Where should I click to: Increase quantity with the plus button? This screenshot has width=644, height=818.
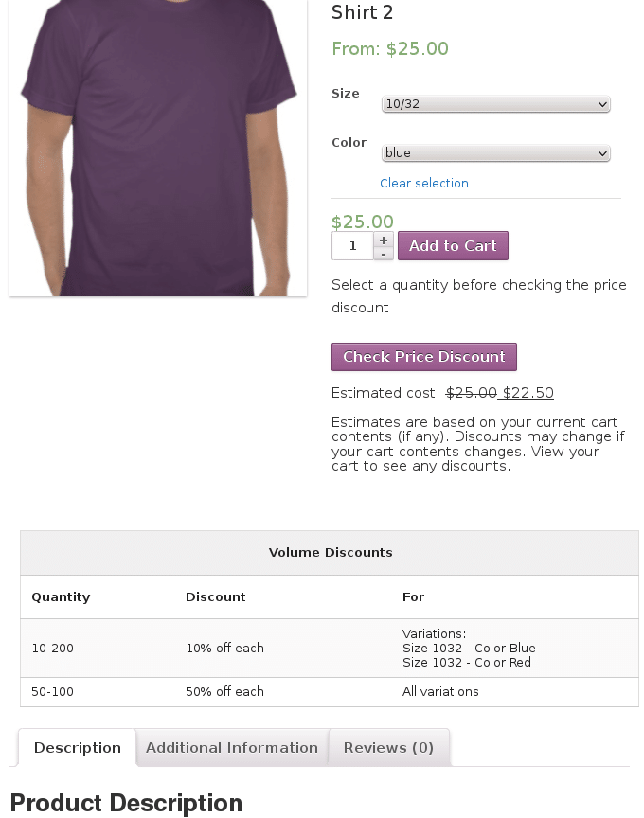383,240
